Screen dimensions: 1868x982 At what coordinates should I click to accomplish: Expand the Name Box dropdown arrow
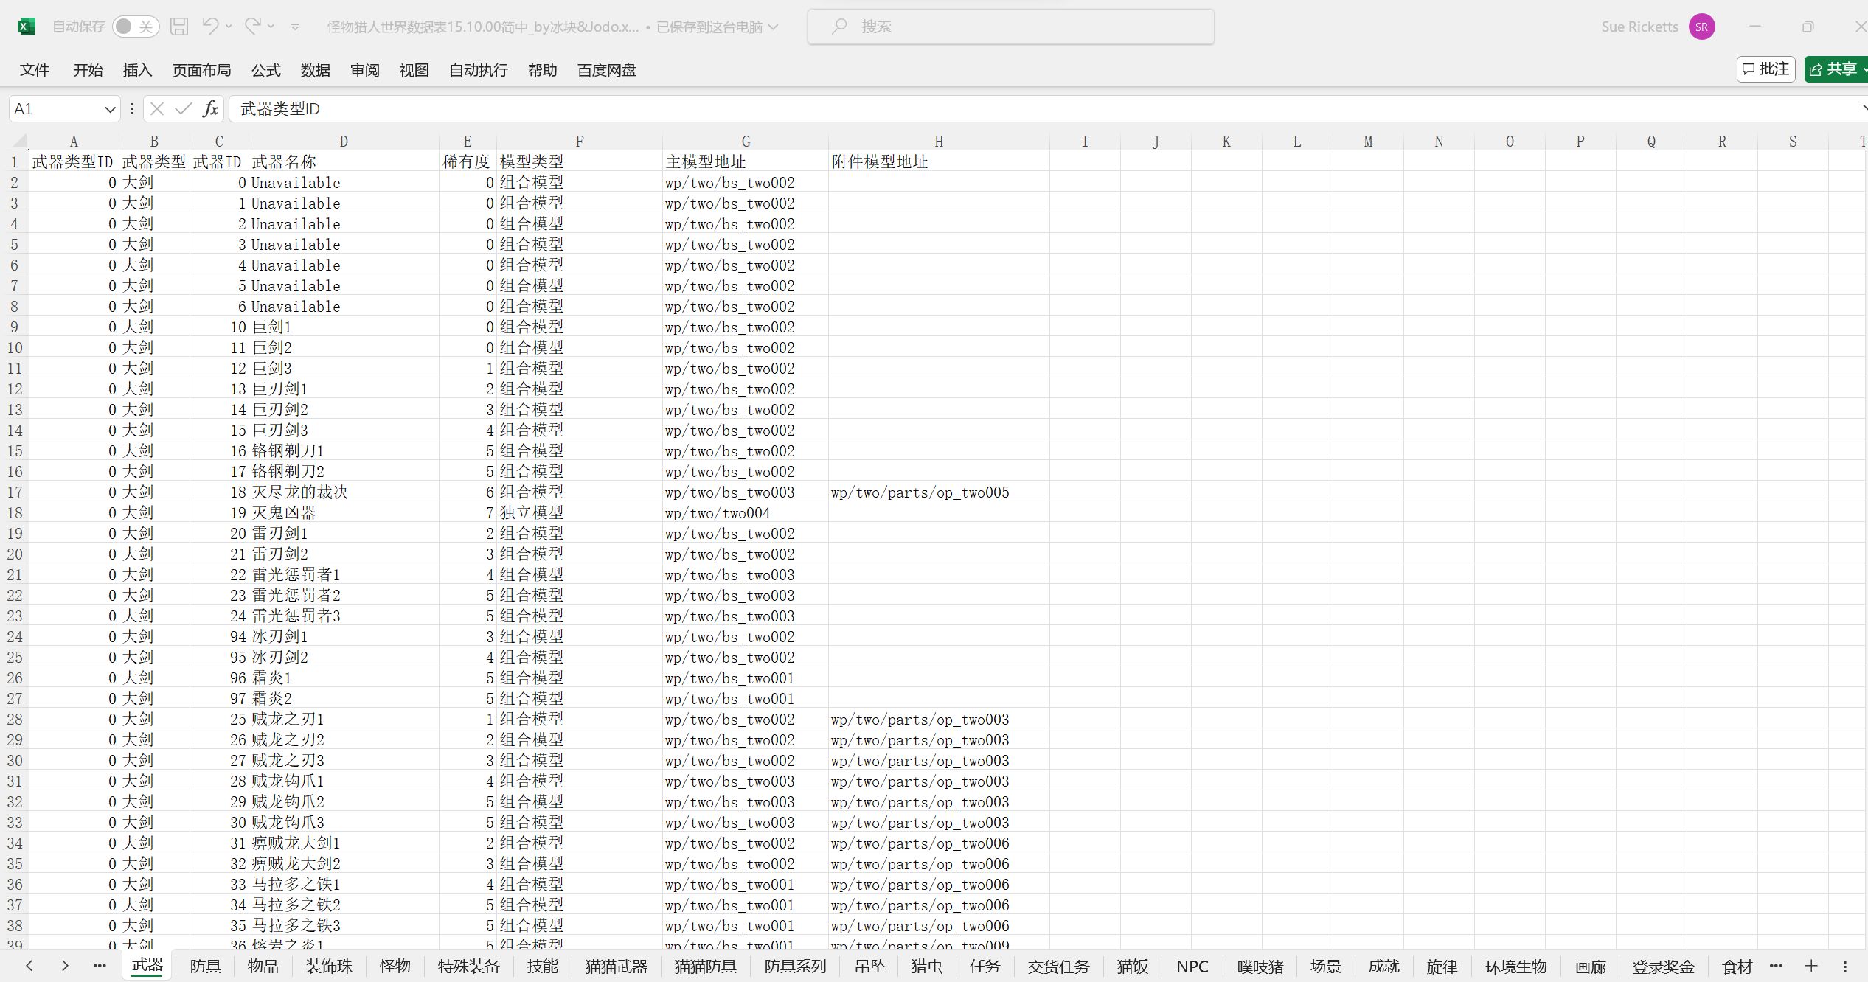[x=110, y=109]
